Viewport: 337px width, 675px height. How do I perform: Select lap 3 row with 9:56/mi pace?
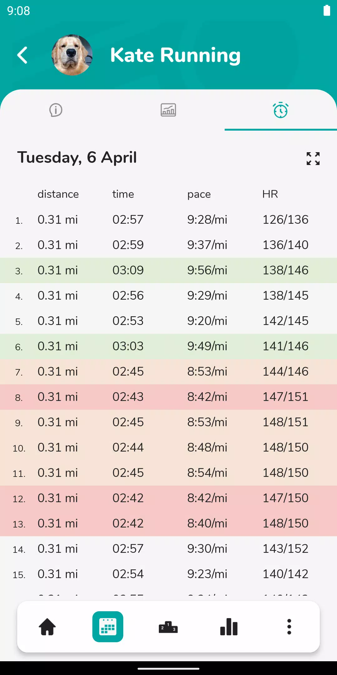click(168, 270)
